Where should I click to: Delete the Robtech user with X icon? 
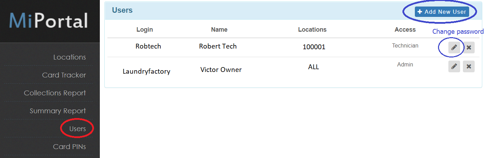[469, 48]
